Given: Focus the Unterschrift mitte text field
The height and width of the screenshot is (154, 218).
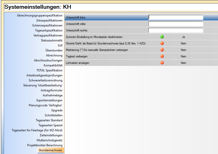Looking at the screenshot, I should (176, 24).
